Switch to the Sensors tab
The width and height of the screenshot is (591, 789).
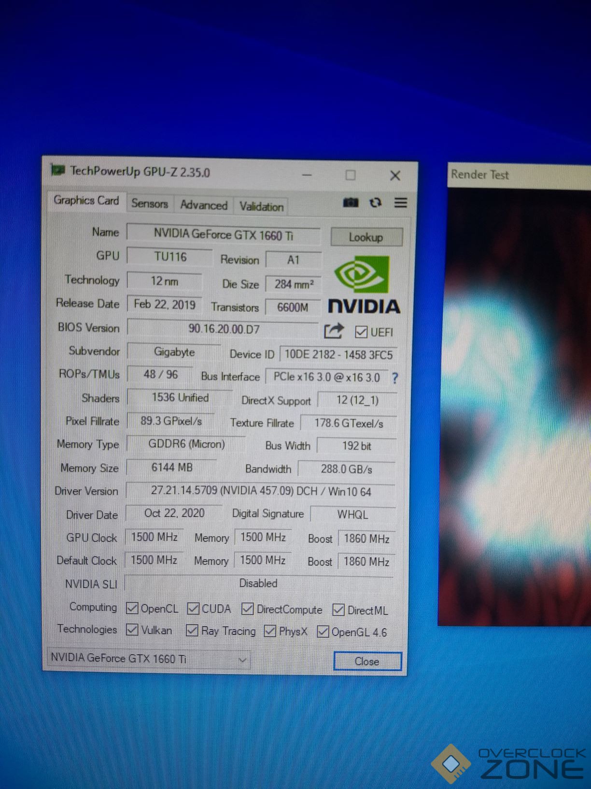(x=150, y=204)
